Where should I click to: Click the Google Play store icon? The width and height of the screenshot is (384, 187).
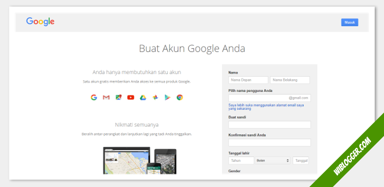coord(167,98)
